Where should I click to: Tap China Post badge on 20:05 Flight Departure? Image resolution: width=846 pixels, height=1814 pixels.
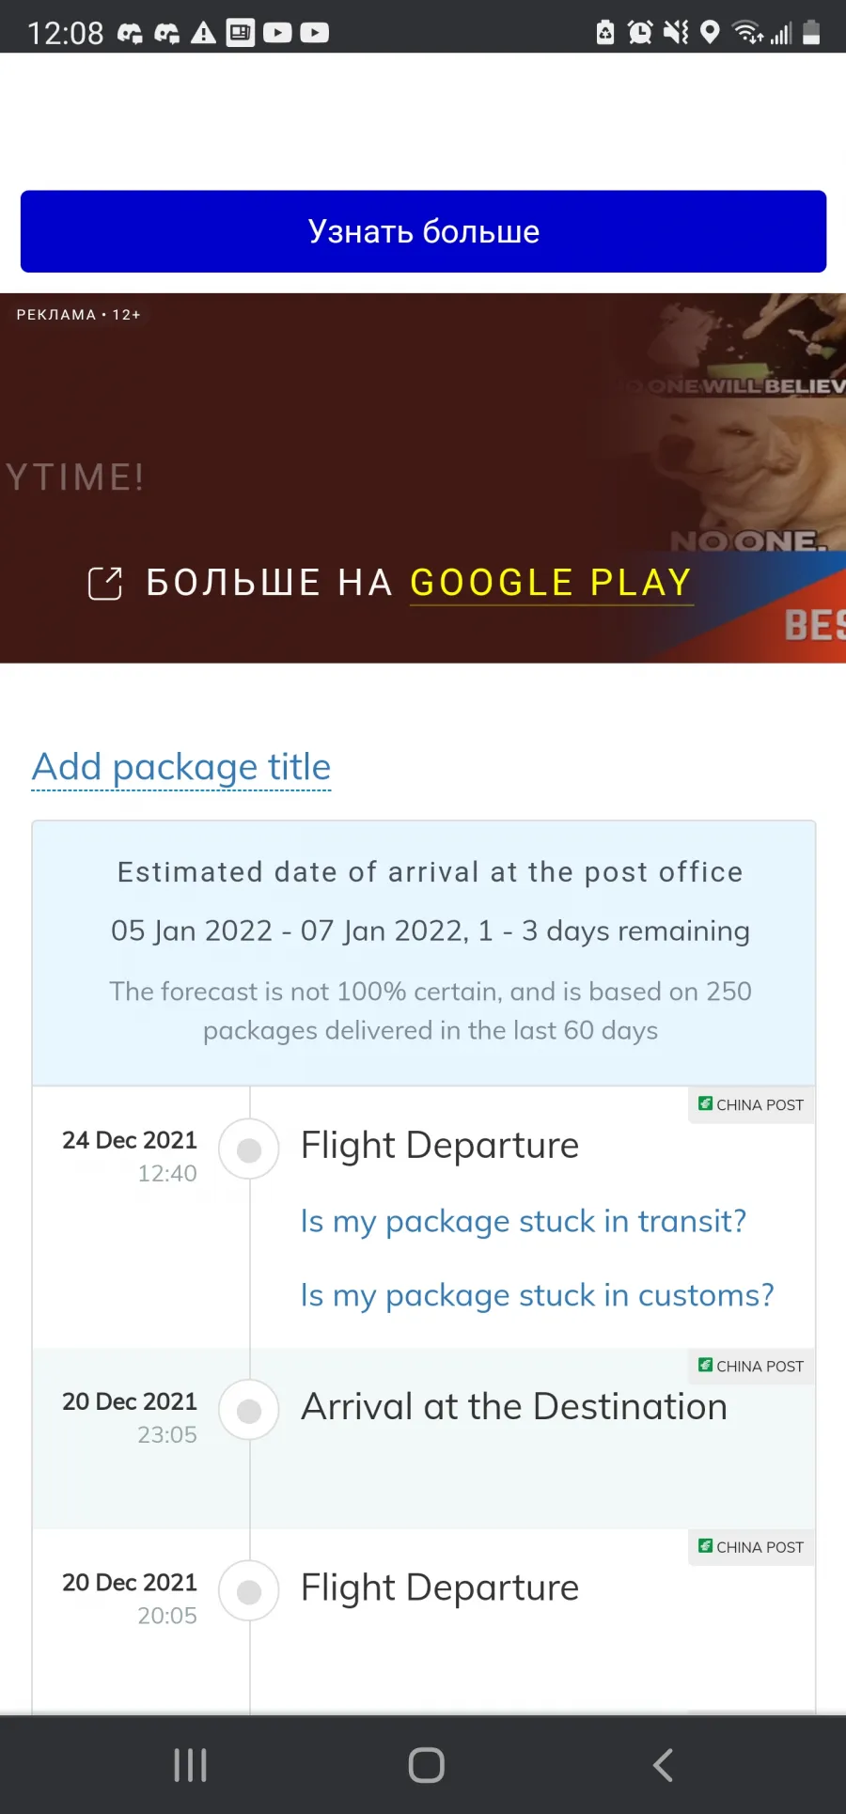(751, 1547)
